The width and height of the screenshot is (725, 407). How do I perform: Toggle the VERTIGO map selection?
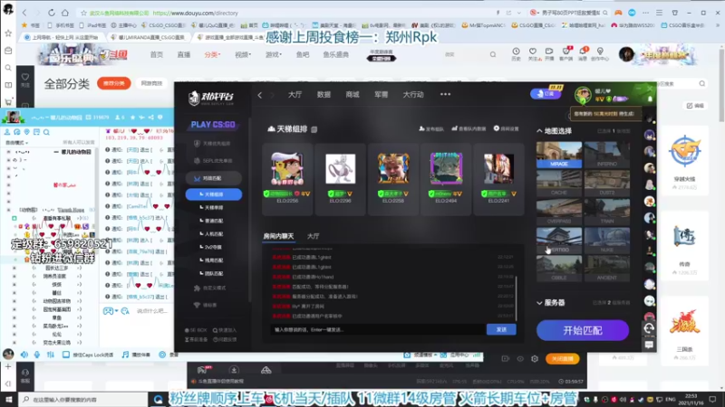(x=559, y=240)
